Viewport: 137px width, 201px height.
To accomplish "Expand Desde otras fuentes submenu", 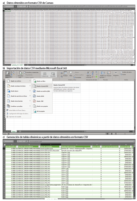I will point(19,101).
